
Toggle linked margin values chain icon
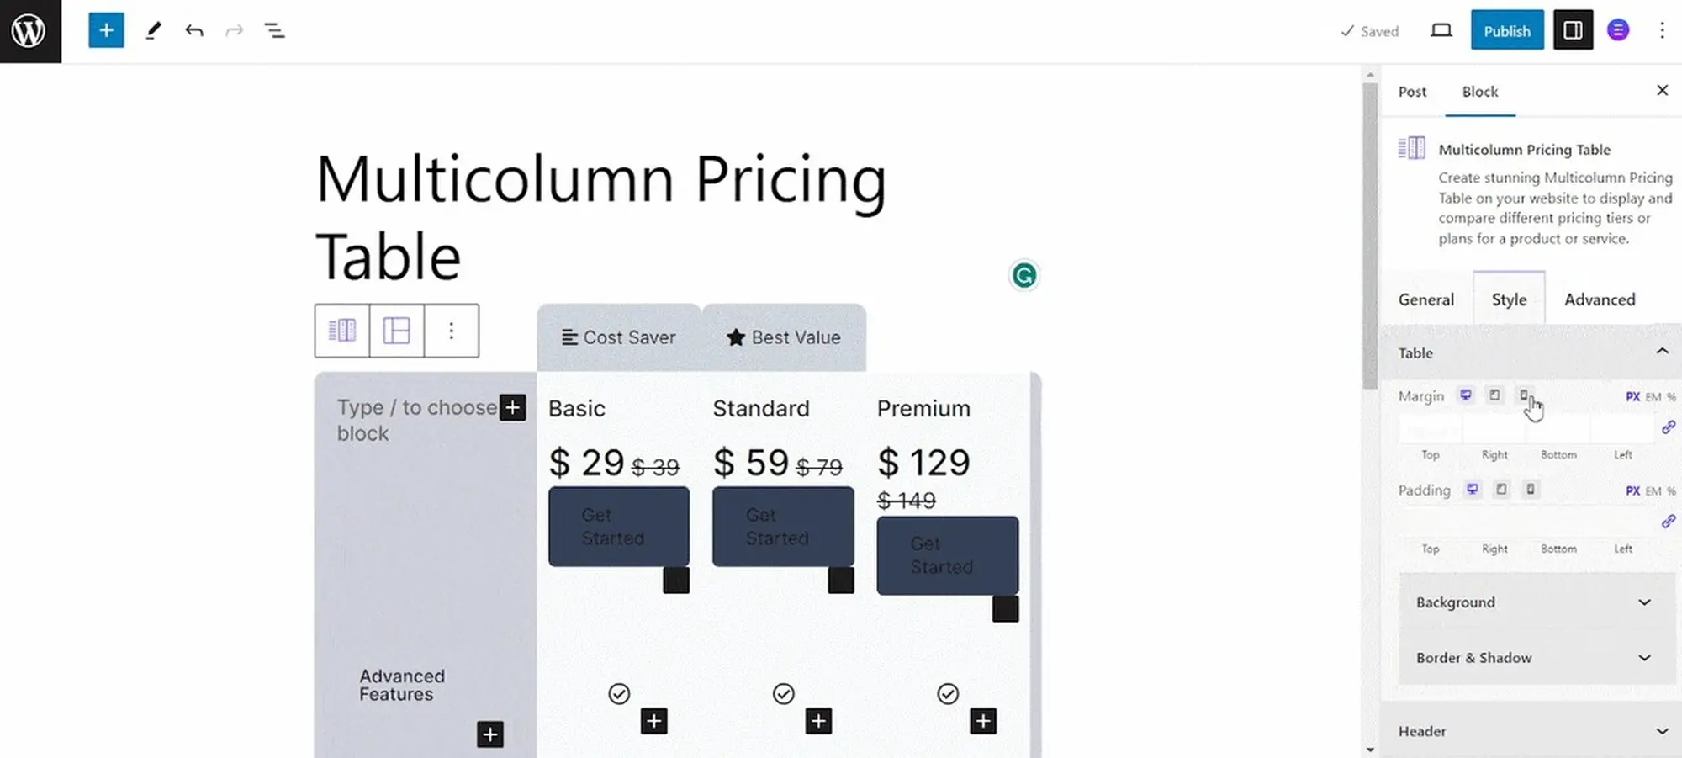coord(1669,427)
